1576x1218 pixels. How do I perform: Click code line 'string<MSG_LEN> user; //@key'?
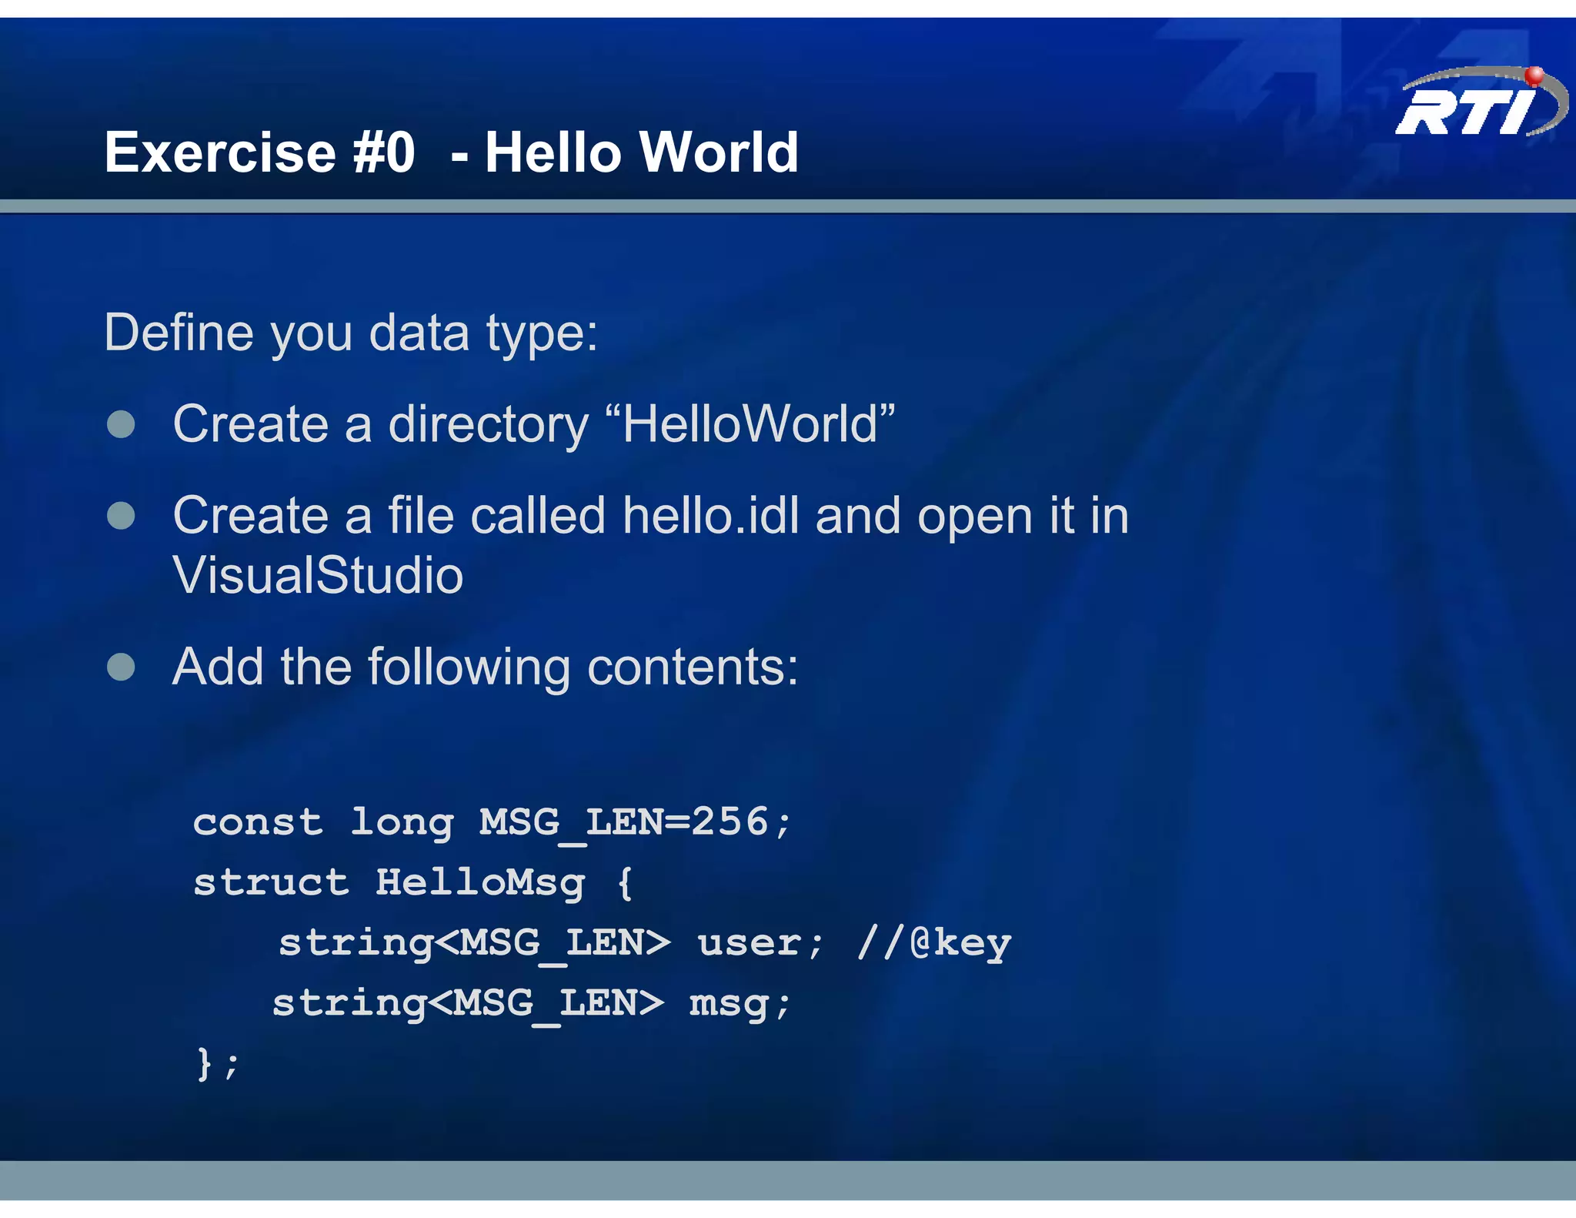coord(645,943)
